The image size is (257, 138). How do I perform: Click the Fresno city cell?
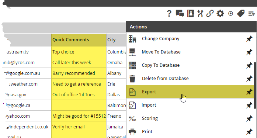click(117, 116)
